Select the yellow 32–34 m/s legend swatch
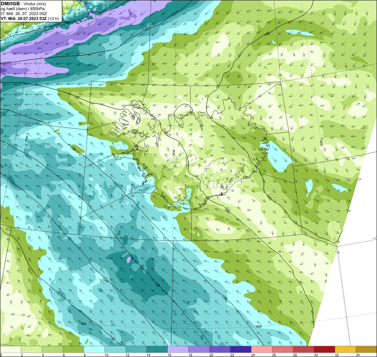 coord(345,349)
